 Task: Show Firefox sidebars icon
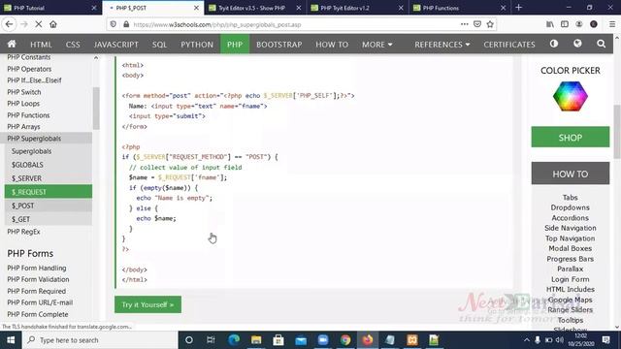tap(565, 24)
